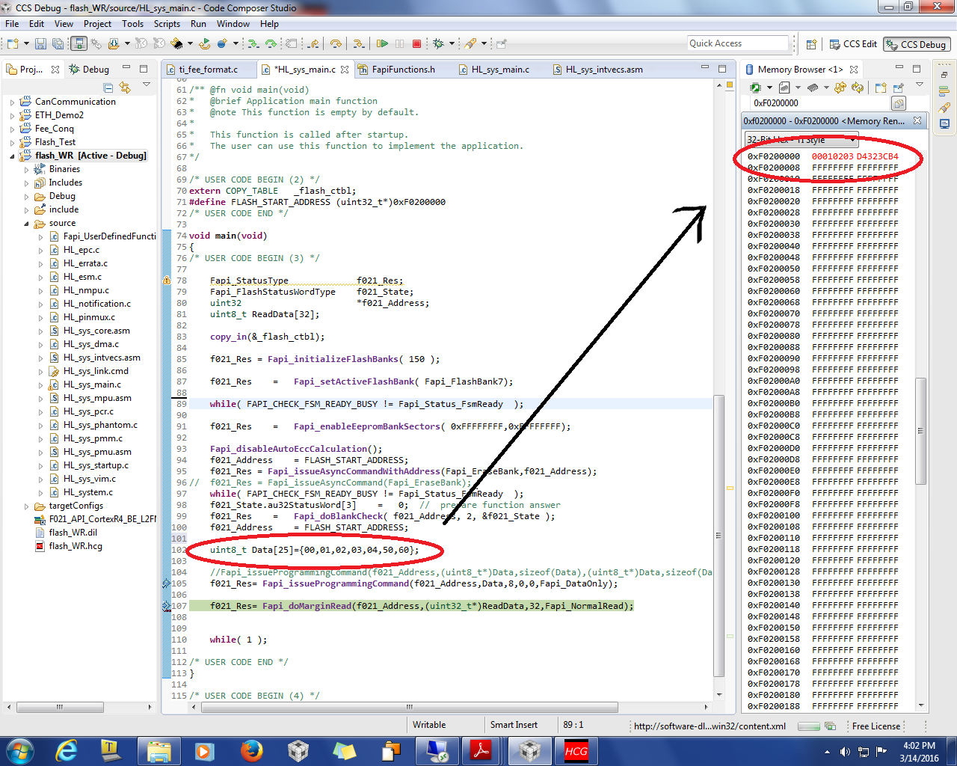Click the red Terminate button
The width and height of the screenshot is (957, 766).
tap(417, 44)
